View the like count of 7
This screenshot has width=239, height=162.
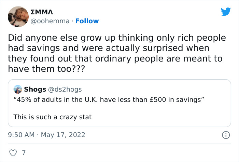24,153
